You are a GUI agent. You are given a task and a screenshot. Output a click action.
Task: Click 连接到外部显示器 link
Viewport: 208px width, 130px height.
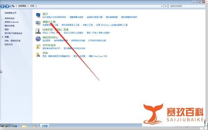point(95,17)
